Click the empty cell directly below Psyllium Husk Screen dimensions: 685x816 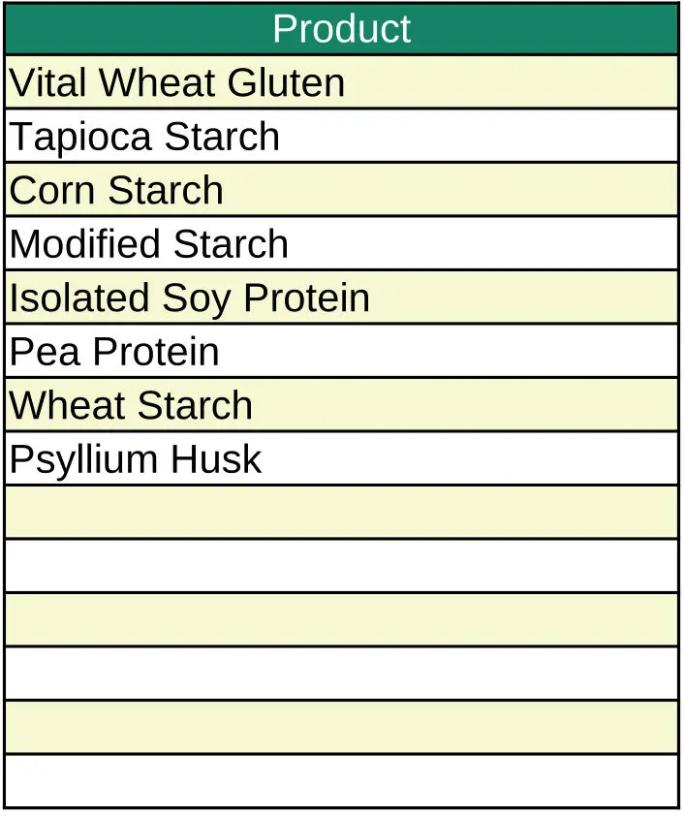click(341, 513)
